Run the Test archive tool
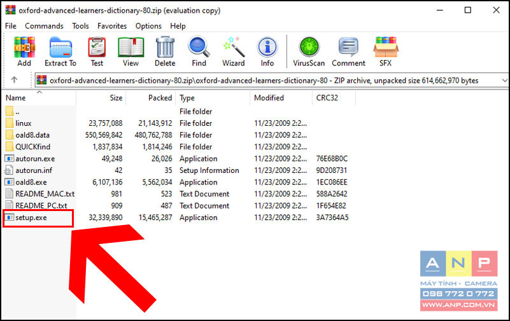 click(x=97, y=48)
